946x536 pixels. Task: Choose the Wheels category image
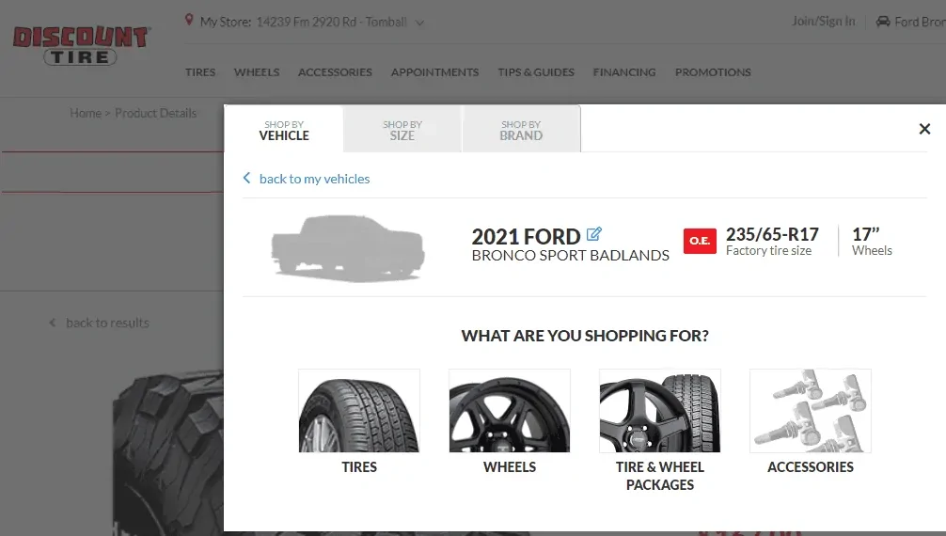[x=509, y=410]
